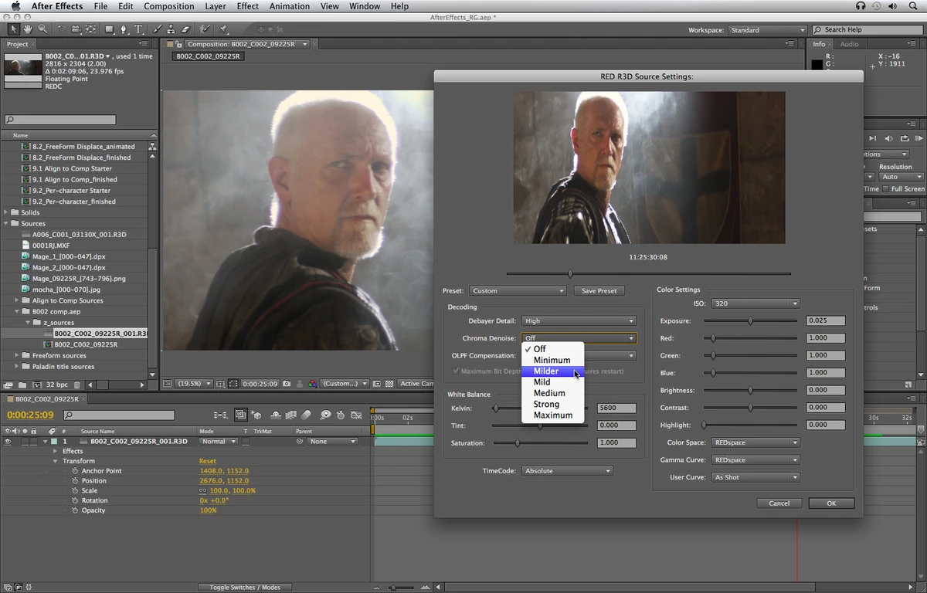Toggle shy layers in the timeline

click(276, 414)
